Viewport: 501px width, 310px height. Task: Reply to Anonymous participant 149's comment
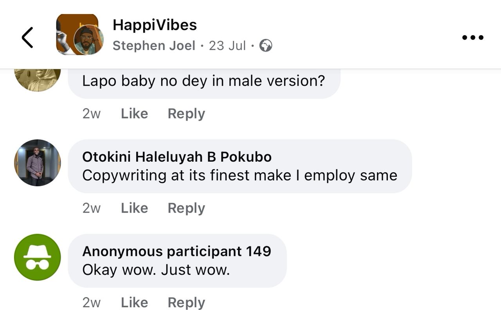tap(186, 303)
